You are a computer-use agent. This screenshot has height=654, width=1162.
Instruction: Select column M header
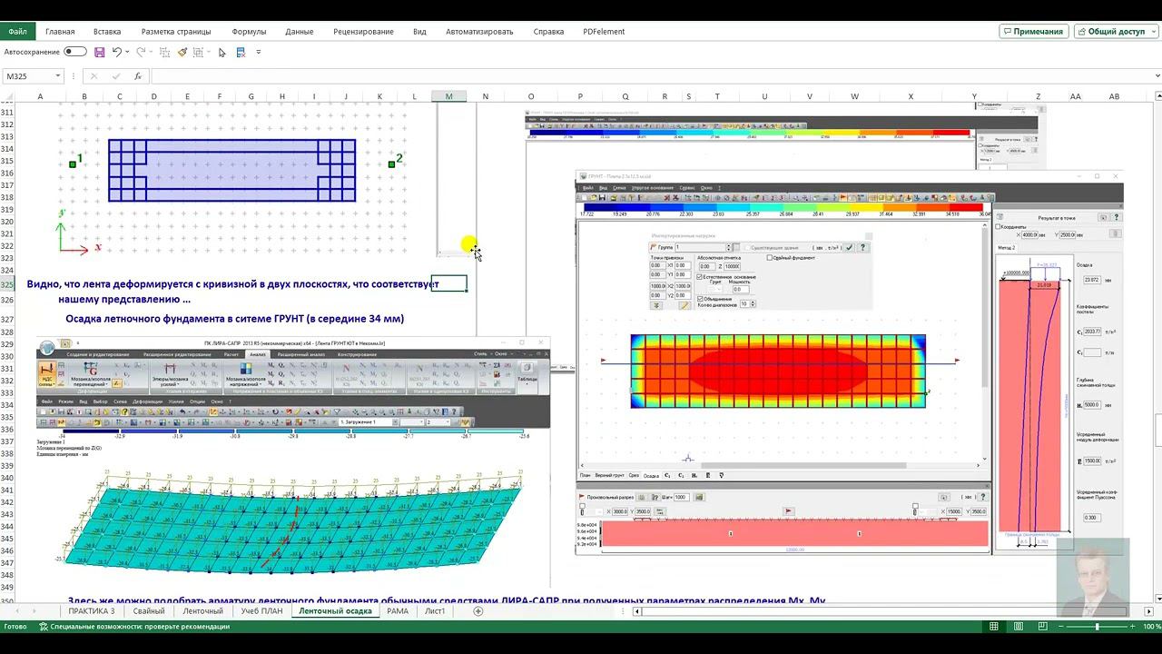coord(448,96)
